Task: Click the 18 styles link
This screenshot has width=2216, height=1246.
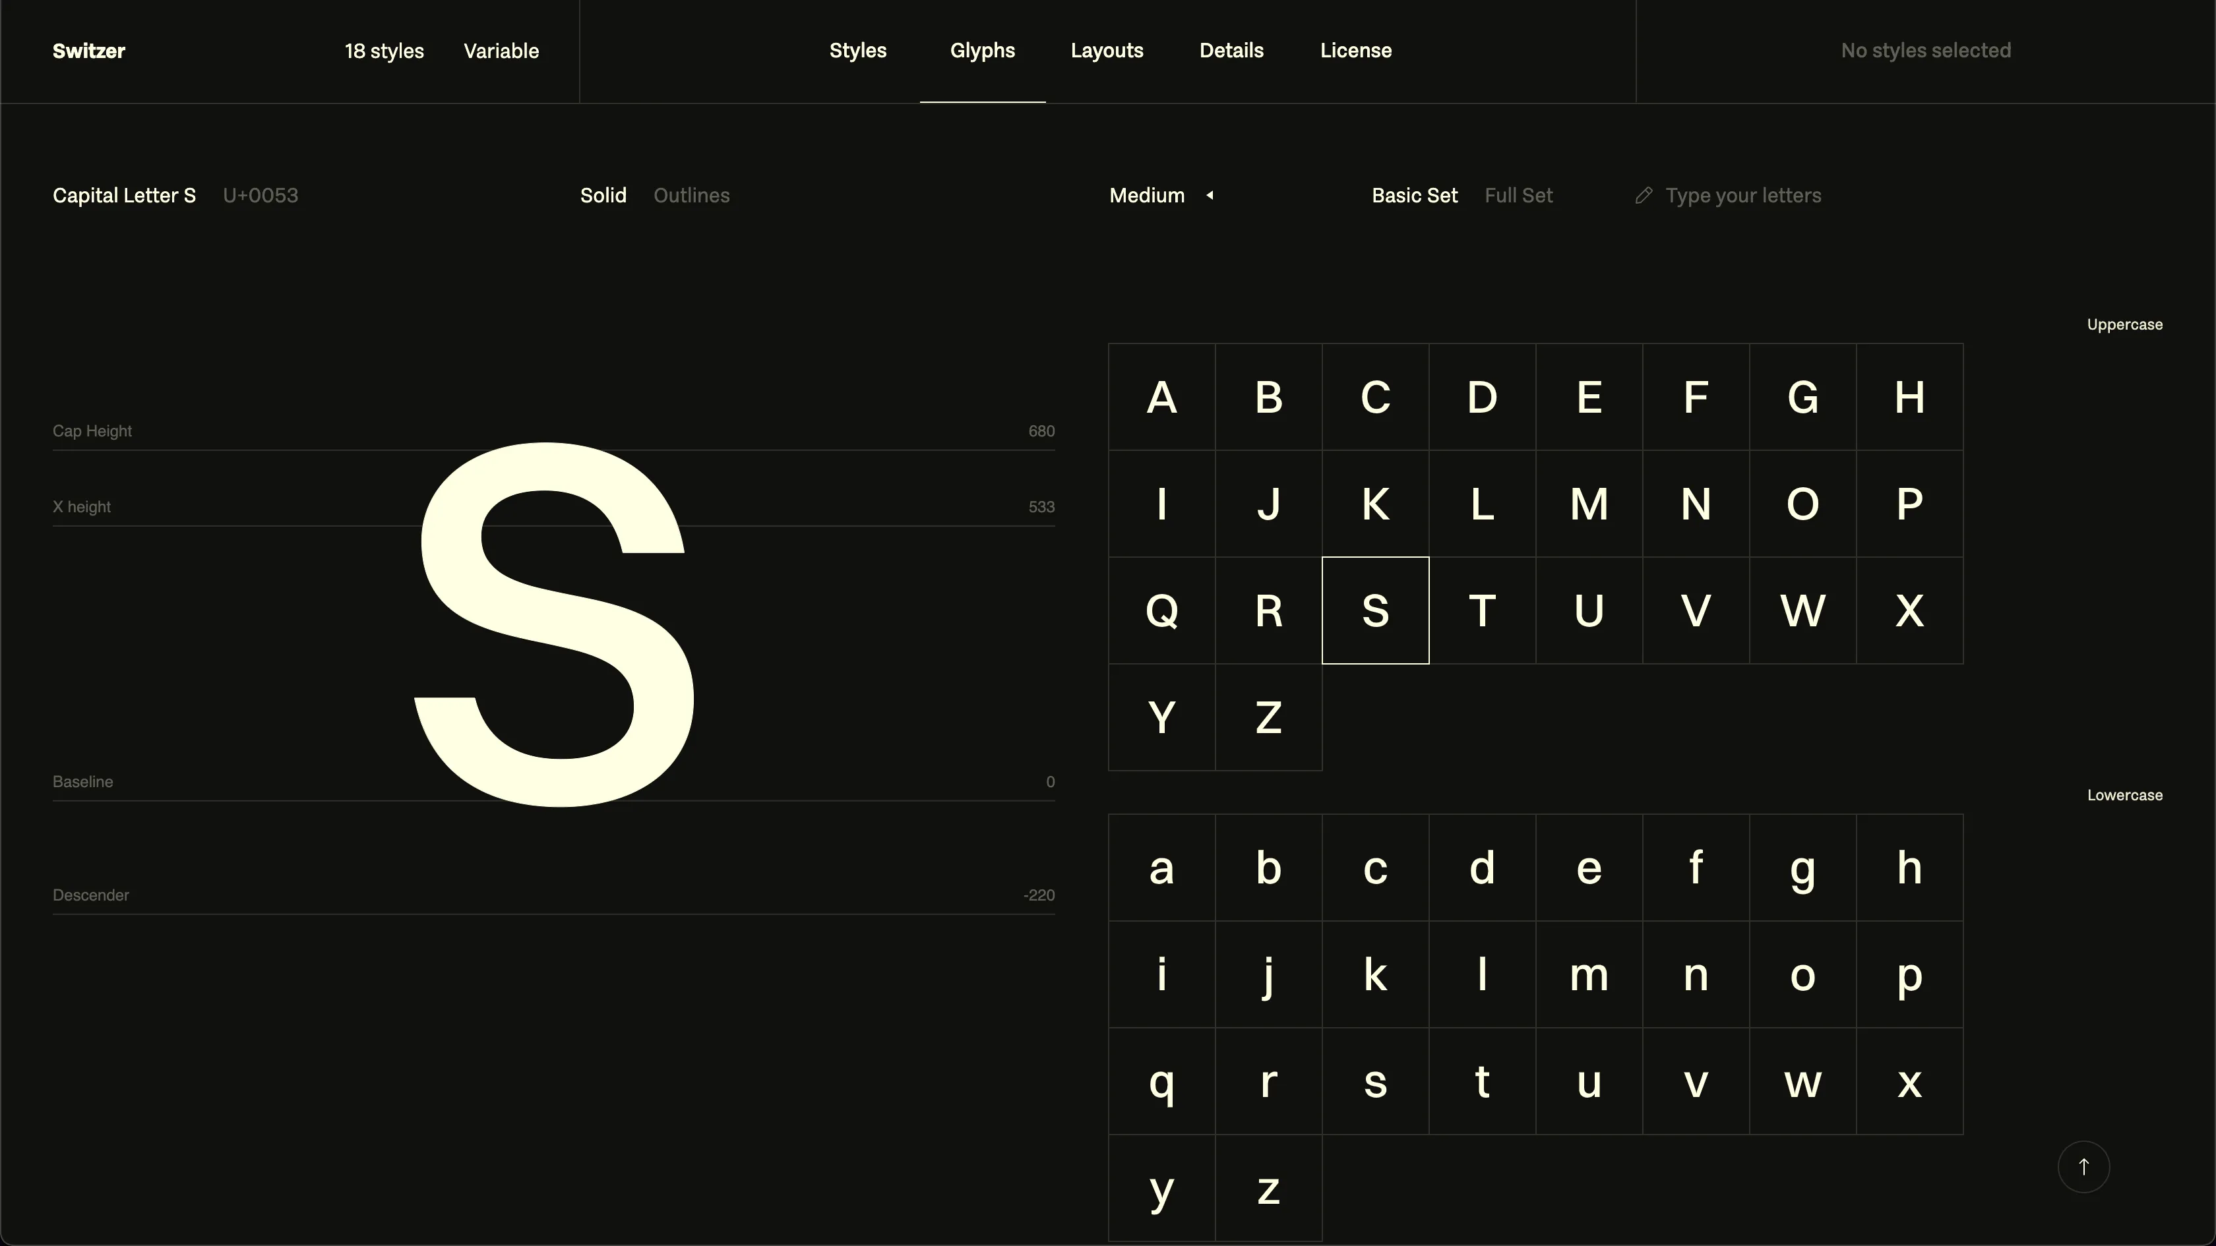Action: coord(385,51)
